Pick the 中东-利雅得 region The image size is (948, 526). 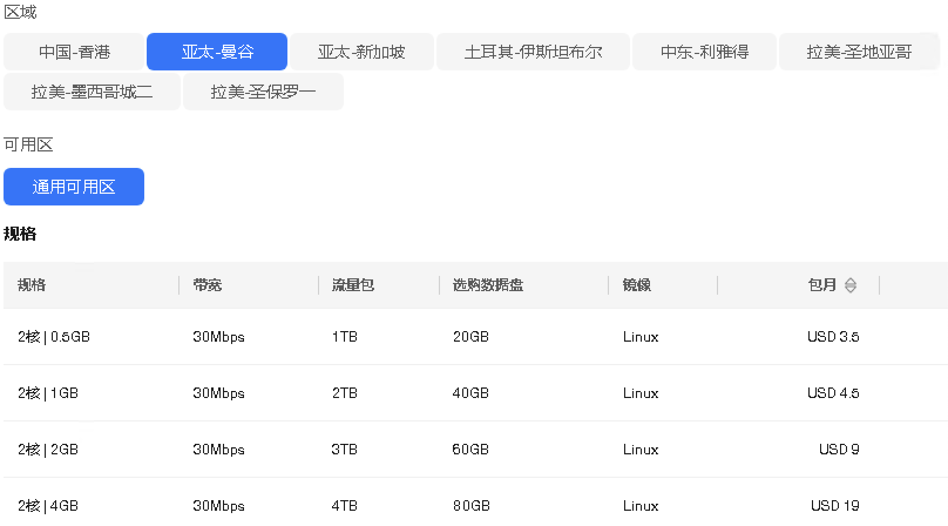coord(704,52)
